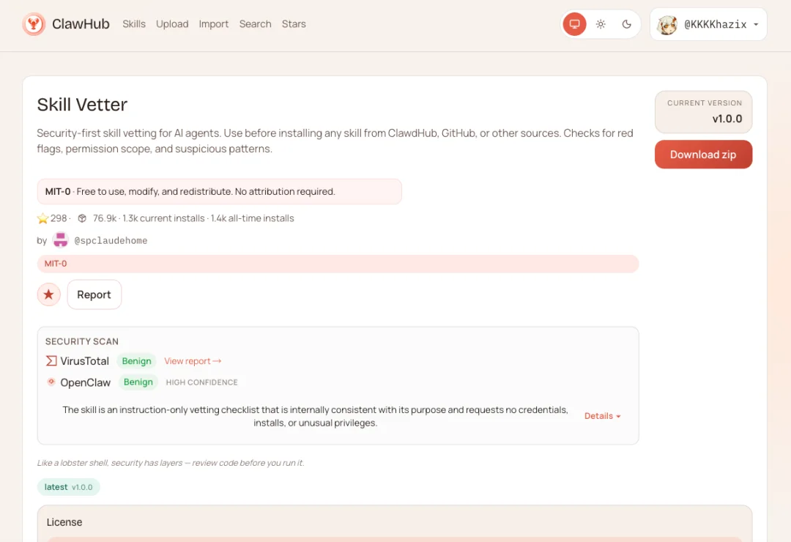791x542 pixels.
Task: Open the VirusTotal View report link
Action: point(193,360)
